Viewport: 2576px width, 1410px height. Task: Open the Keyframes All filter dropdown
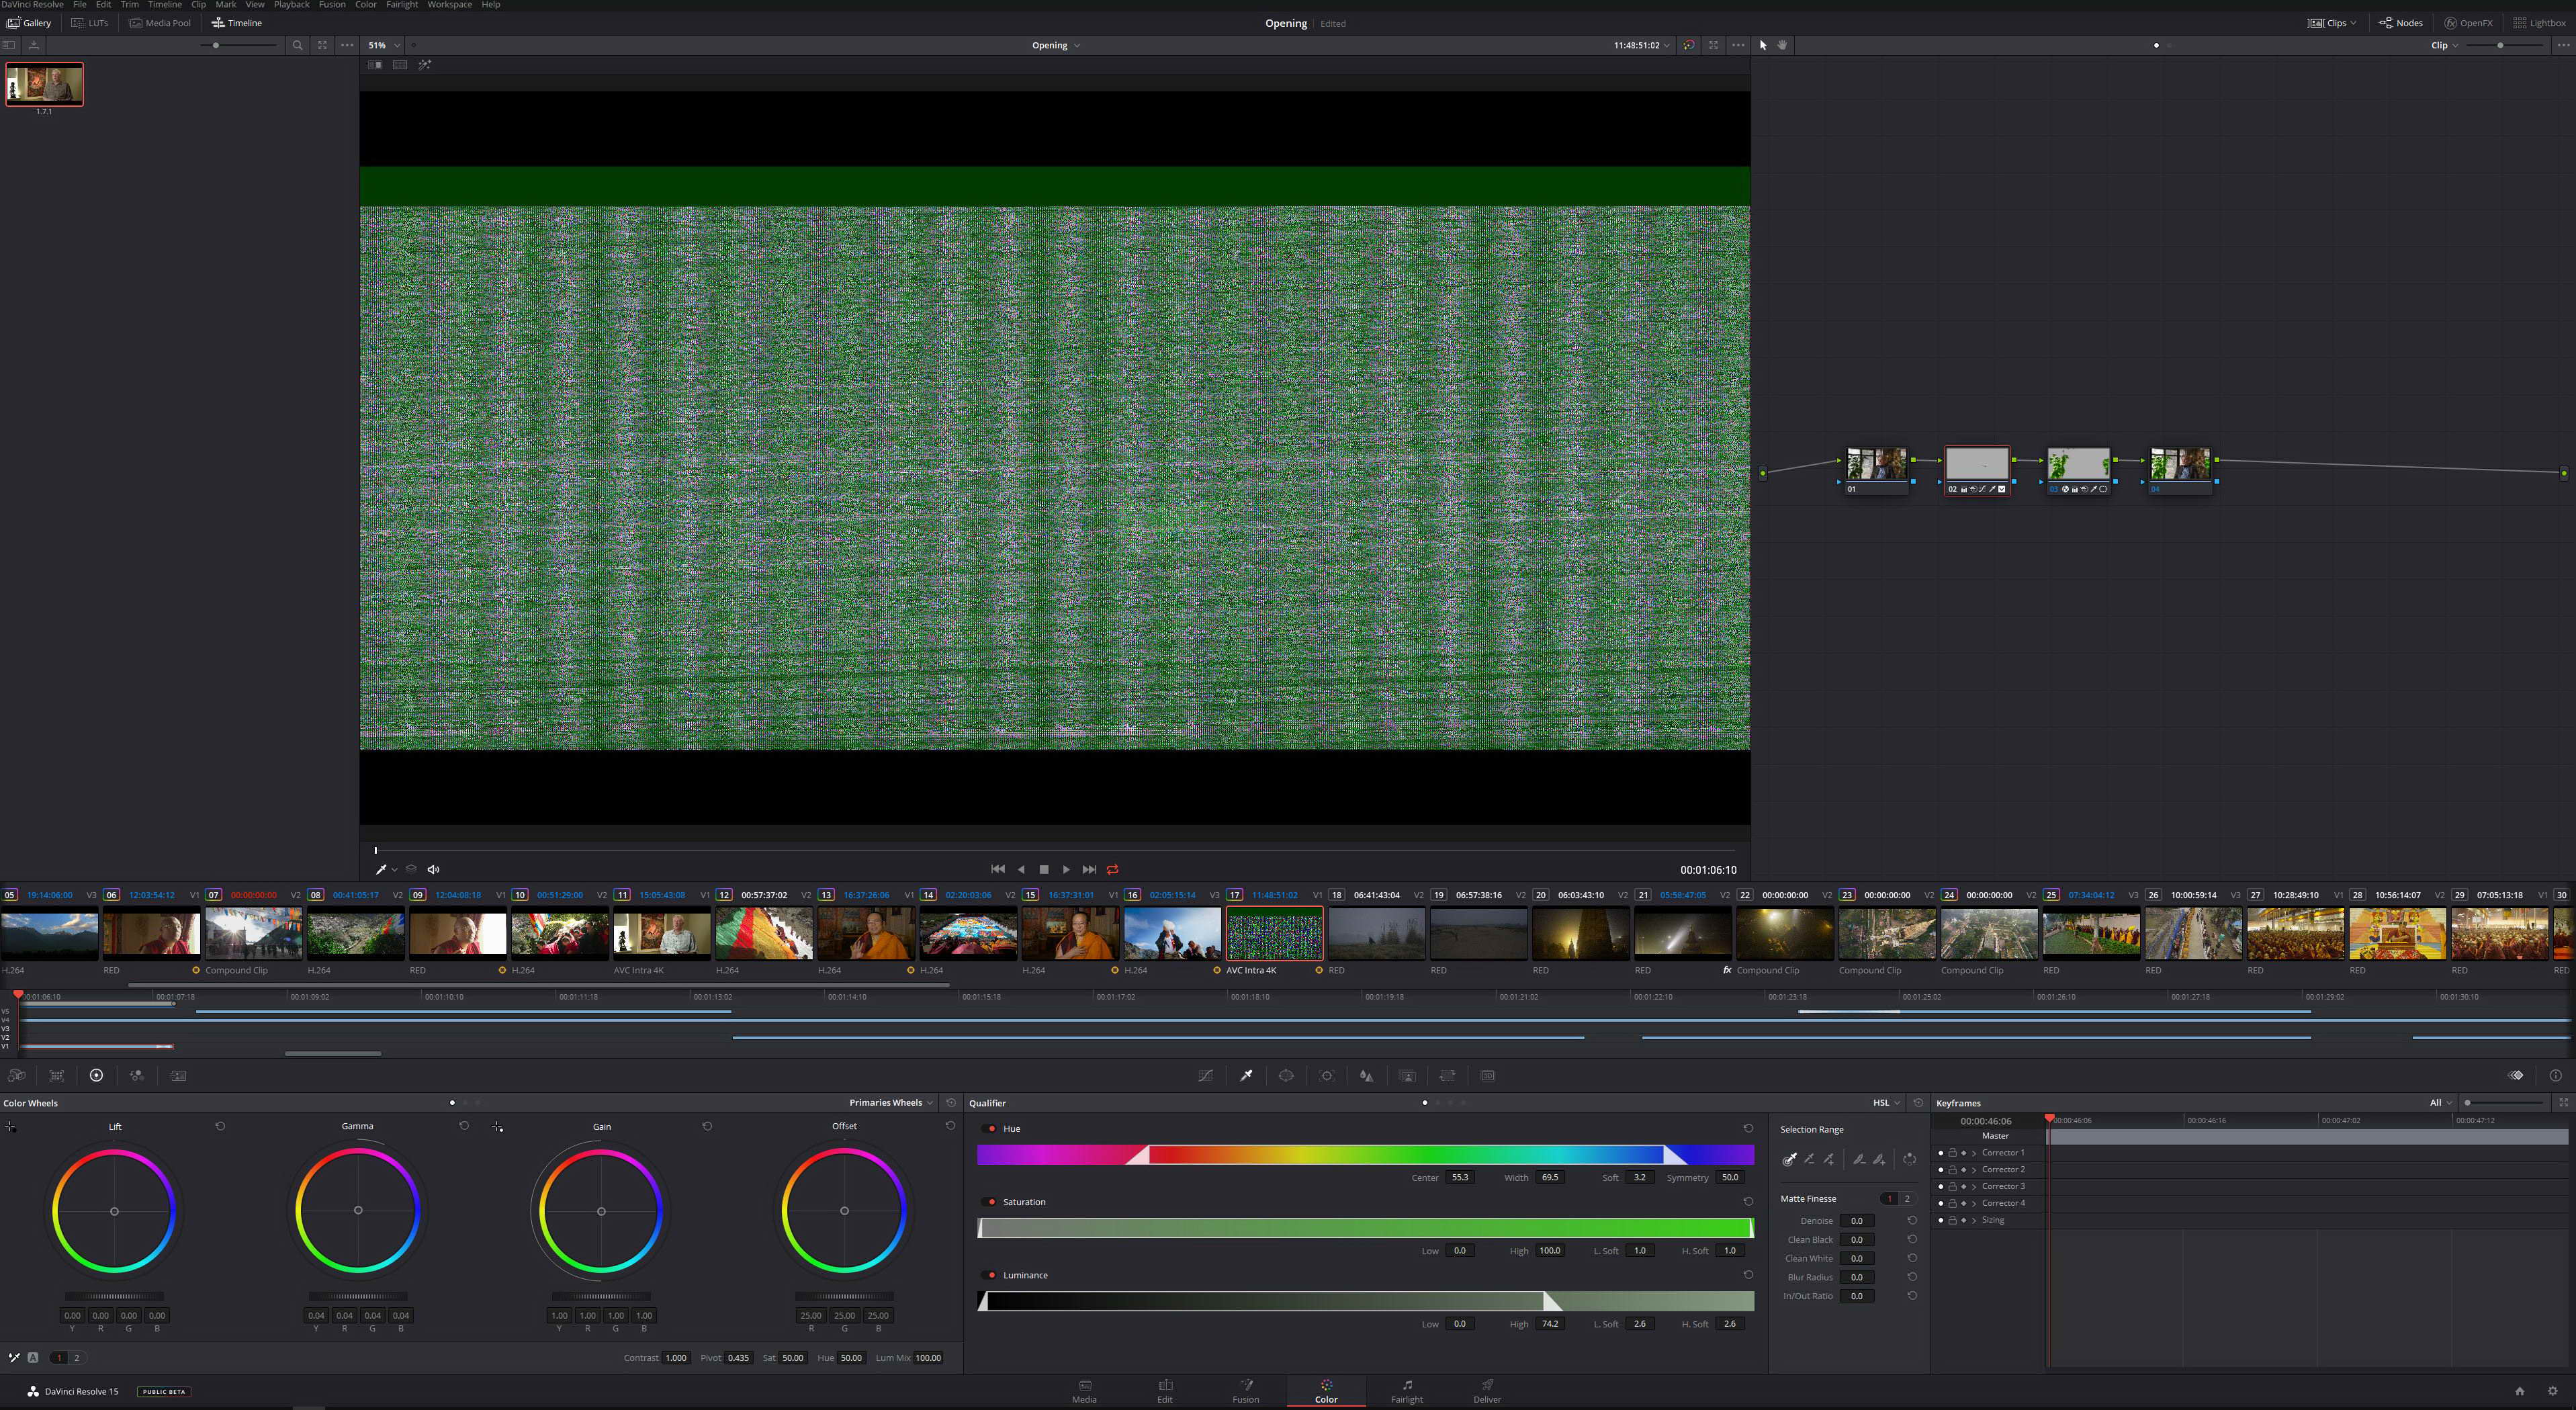pos(2441,1103)
